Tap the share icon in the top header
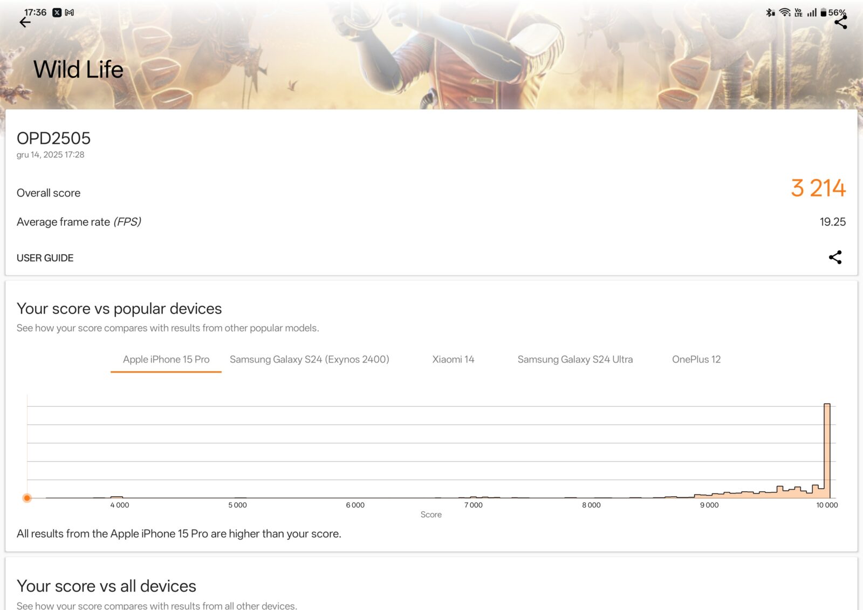Screen dimensions: 863x610 click(840, 23)
